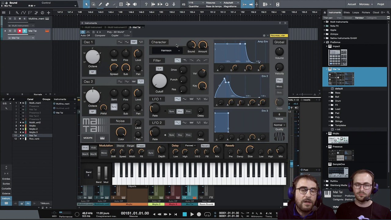The width and height of the screenshot is (391, 220).
Task: Select Osc 2 sine waveform
Action: (120, 82)
